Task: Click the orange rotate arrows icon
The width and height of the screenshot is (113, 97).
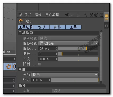Action: (9, 67)
